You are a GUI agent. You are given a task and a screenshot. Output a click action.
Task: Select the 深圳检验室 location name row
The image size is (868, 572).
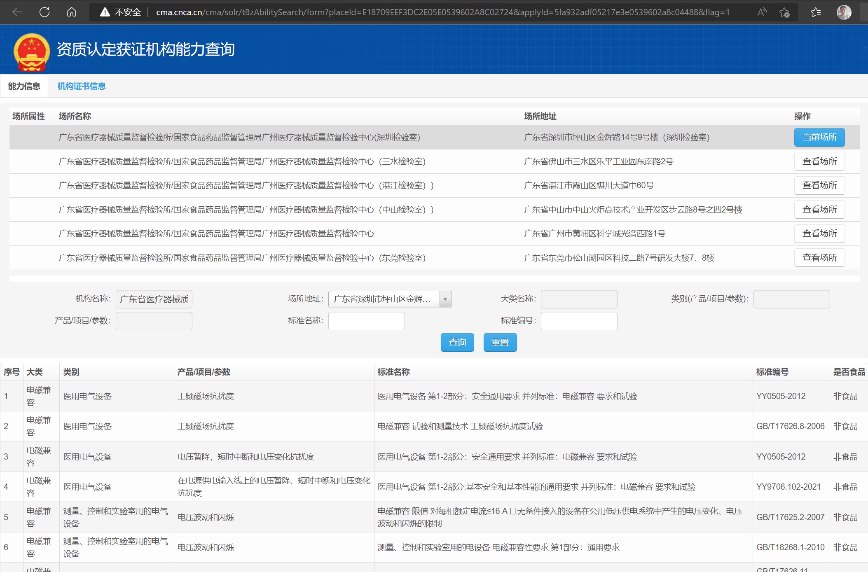click(x=239, y=138)
